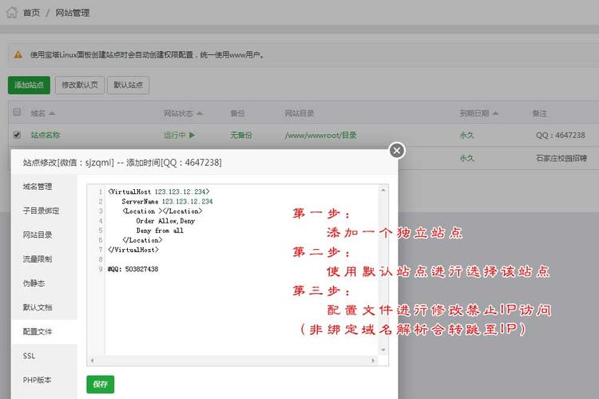Click the 无备份 link
The height and width of the screenshot is (399, 599).
(241, 135)
